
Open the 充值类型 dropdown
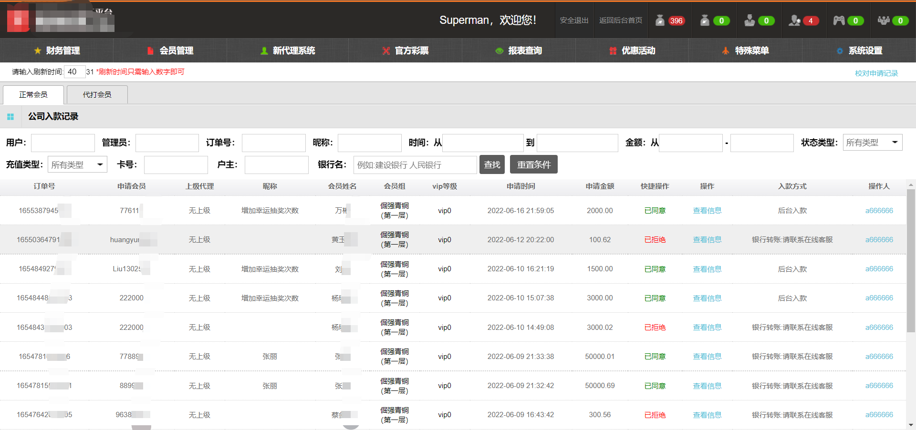(77, 164)
